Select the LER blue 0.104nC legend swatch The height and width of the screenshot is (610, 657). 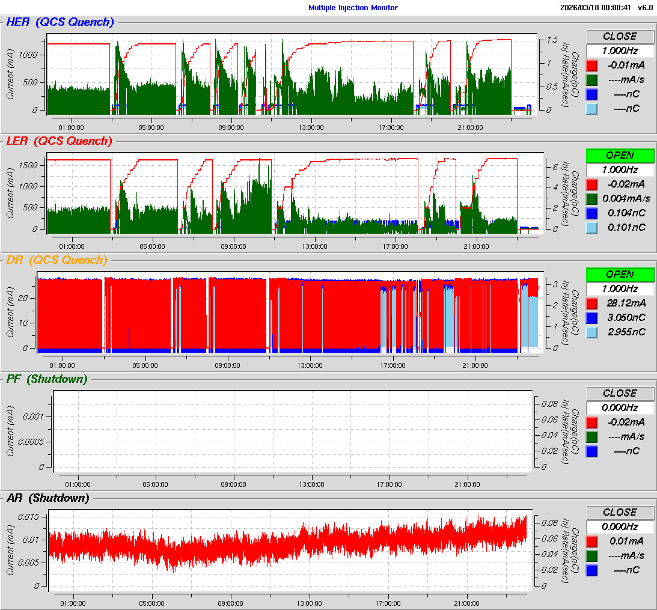[x=592, y=213]
